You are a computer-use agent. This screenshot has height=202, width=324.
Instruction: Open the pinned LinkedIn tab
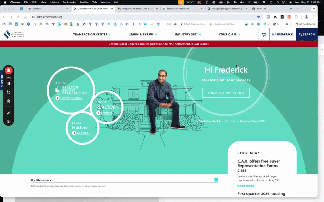(x=22, y=9)
